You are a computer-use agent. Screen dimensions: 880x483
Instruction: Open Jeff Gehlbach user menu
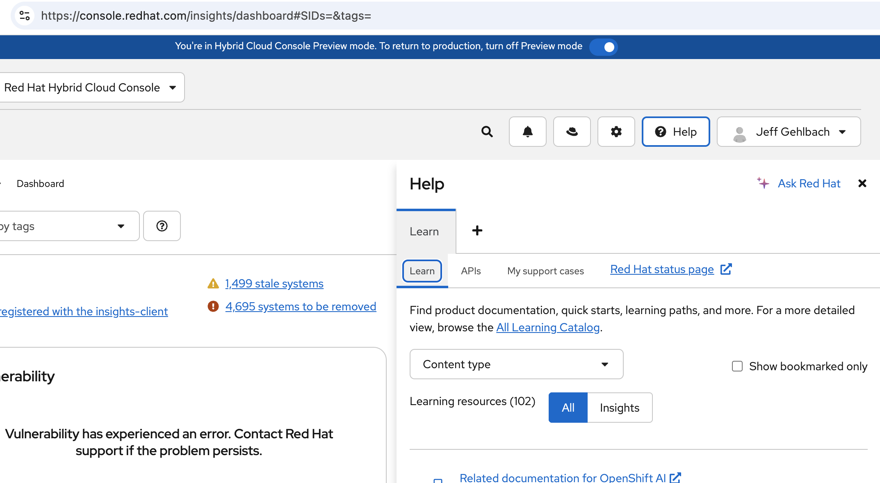pyautogui.click(x=789, y=132)
